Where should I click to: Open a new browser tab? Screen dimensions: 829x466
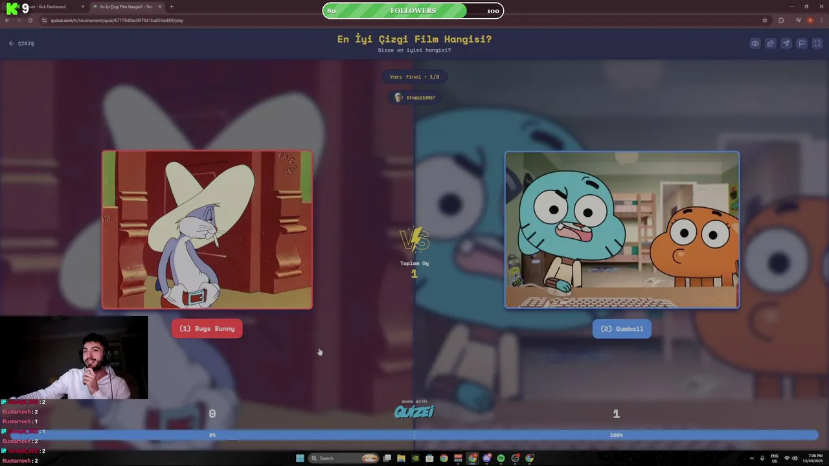click(171, 6)
